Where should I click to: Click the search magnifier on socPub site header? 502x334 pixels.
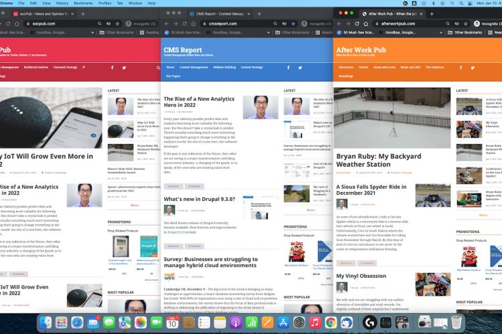pyautogui.click(x=158, y=68)
